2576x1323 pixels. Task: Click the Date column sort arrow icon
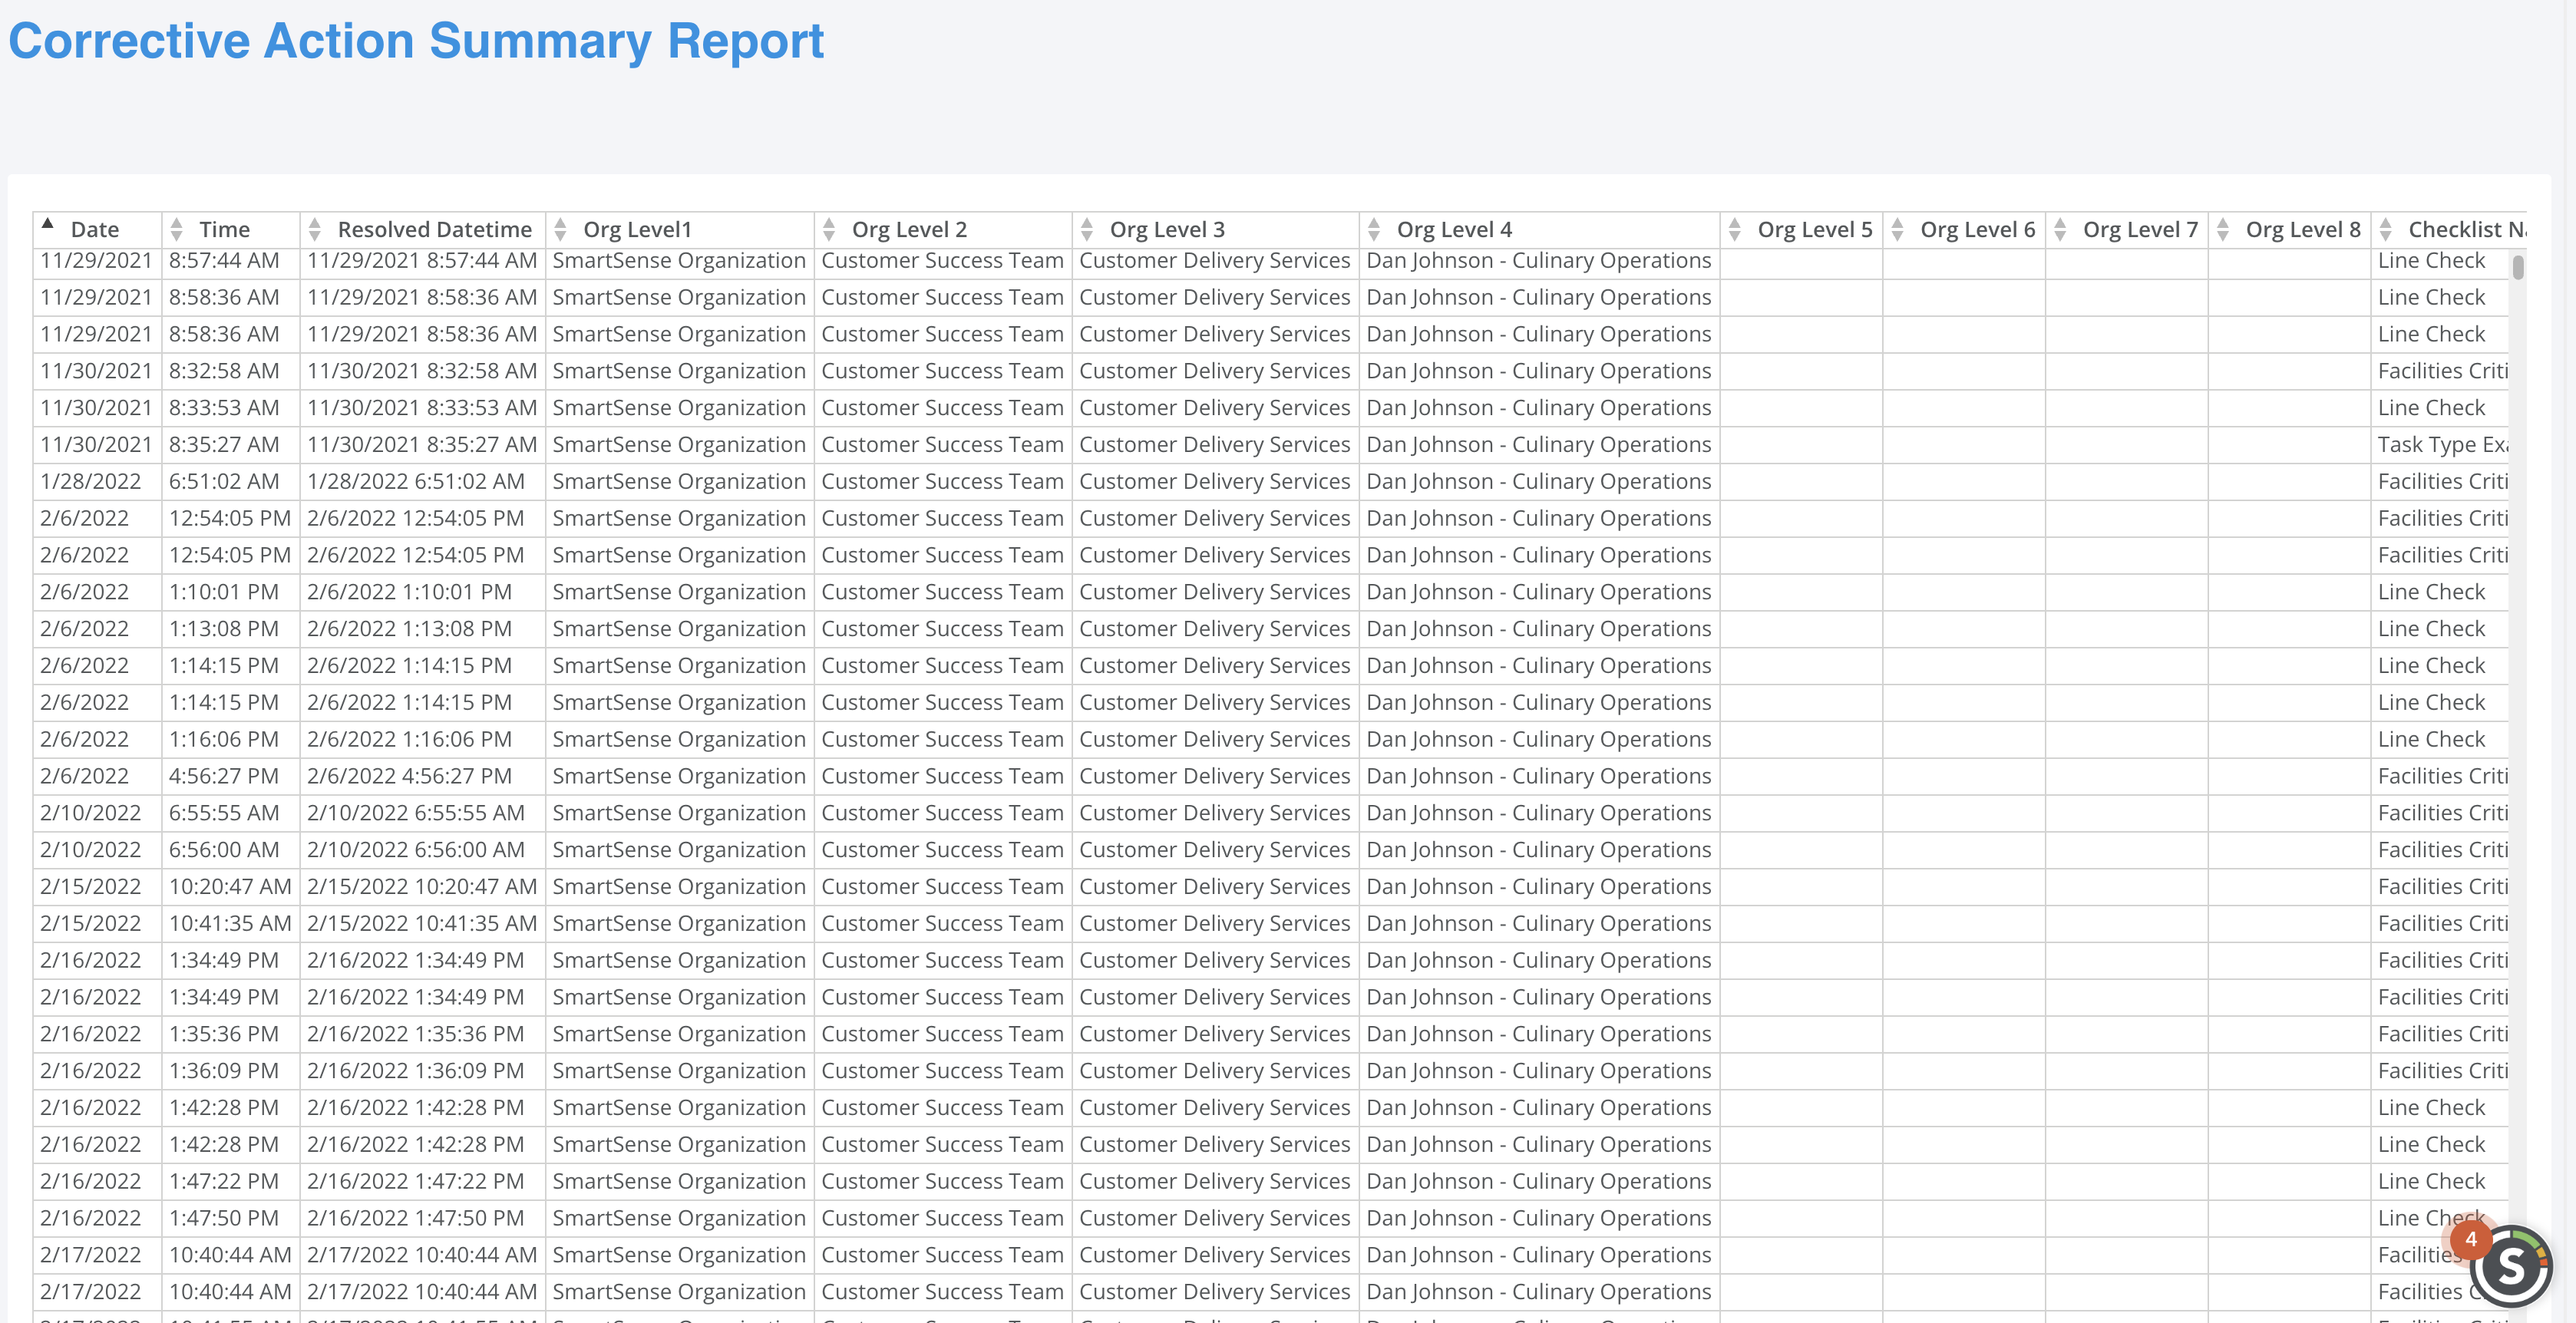(47, 224)
